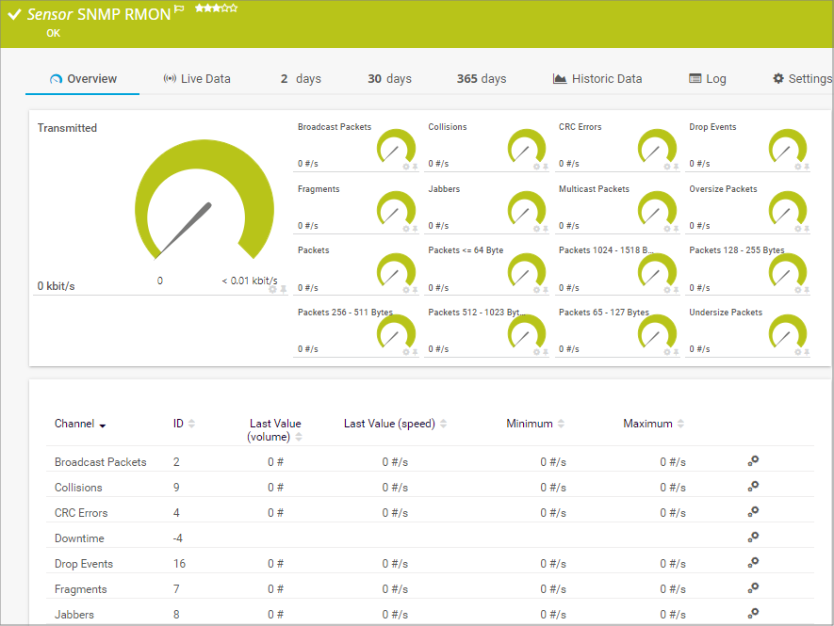Screen dimensions: 834x626
Task: Pin the Oversize Packets gauge
Action: [807, 229]
